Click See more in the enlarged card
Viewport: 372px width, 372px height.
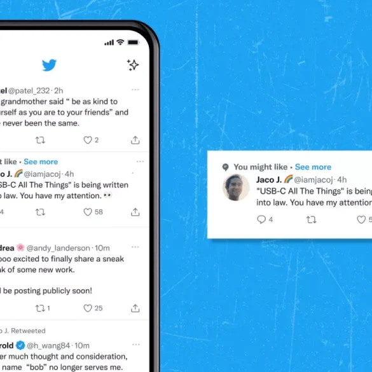pyautogui.click(x=313, y=167)
